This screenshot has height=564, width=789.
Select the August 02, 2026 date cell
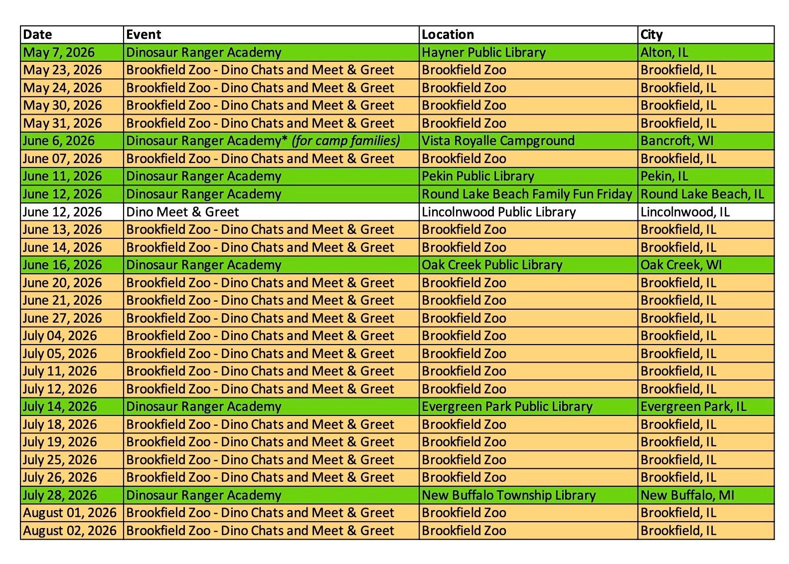(x=72, y=531)
